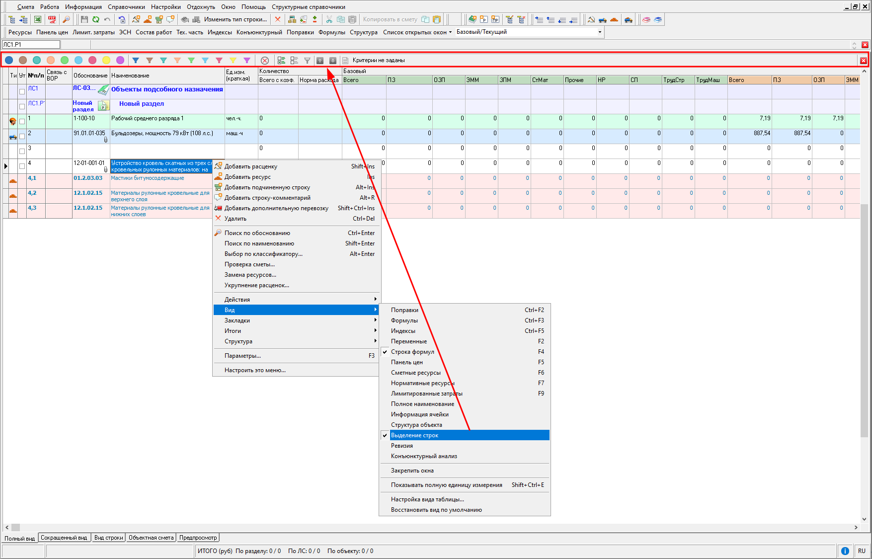Viewport: 872px width, 559px height.
Task: Click the blue funnel filter icon
Action: [x=136, y=60]
